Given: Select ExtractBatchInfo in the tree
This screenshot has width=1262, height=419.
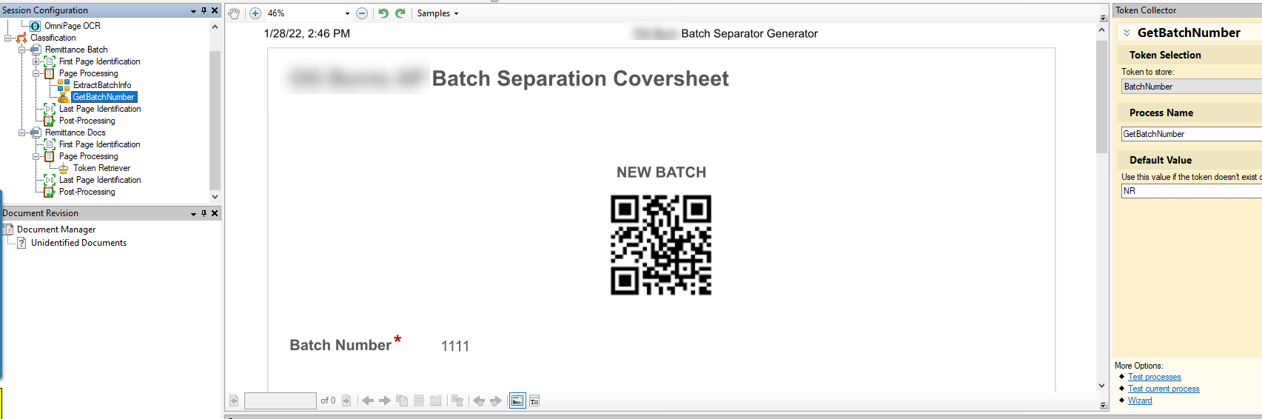Looking at the screenshot, I should [x=102, y=85].
